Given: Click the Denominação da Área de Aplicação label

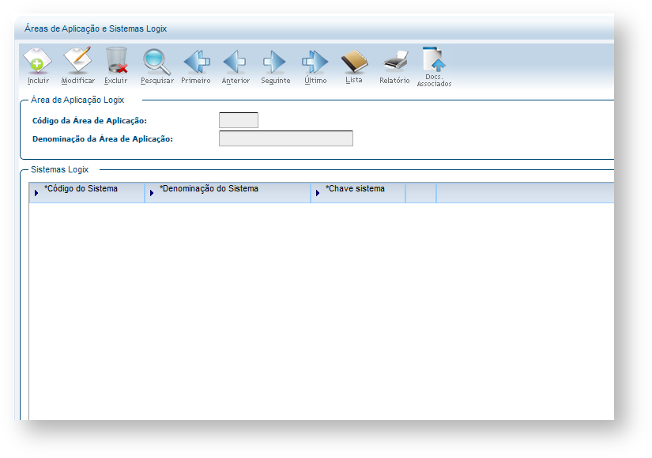Looking at the screenshot, I should [x=103, y=139].
